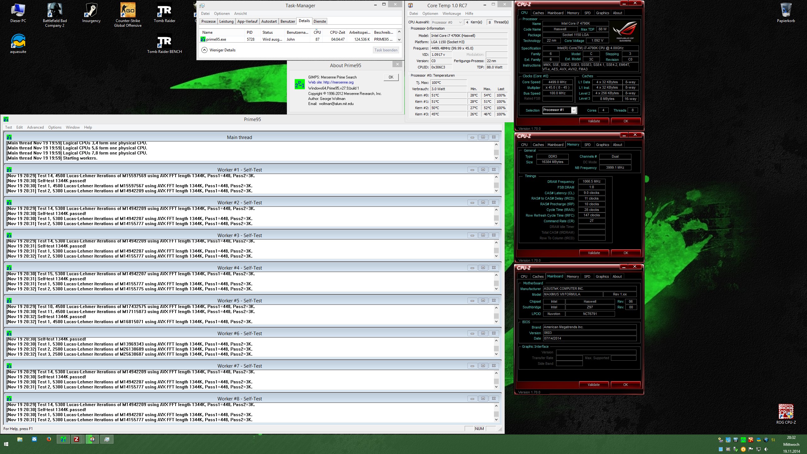Screen dimensions: 807x454
Task: Open the Insurgency desktop shortcut
Action: (91, 13)
